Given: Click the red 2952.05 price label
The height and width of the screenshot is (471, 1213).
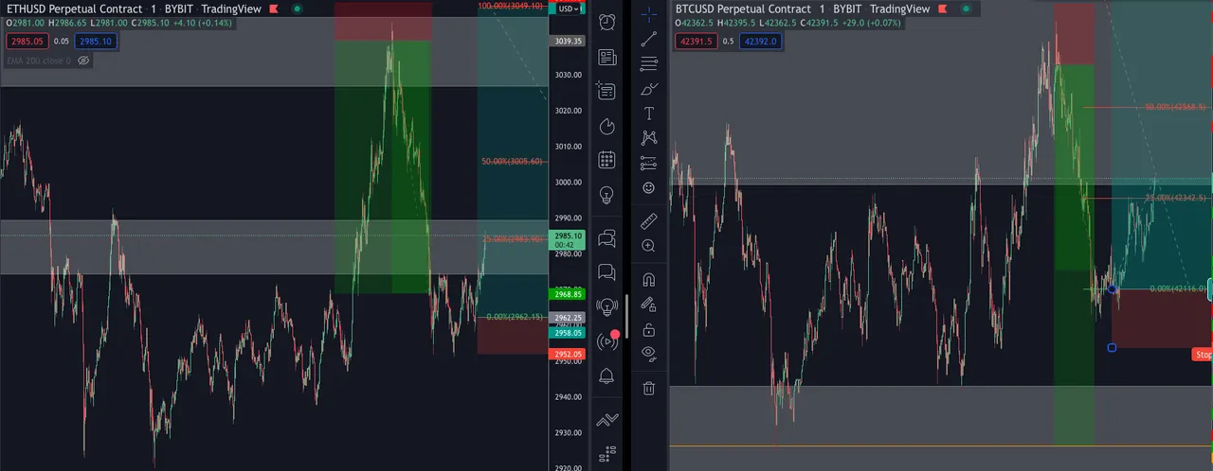Looking at the screenshot, I should 568,354.
